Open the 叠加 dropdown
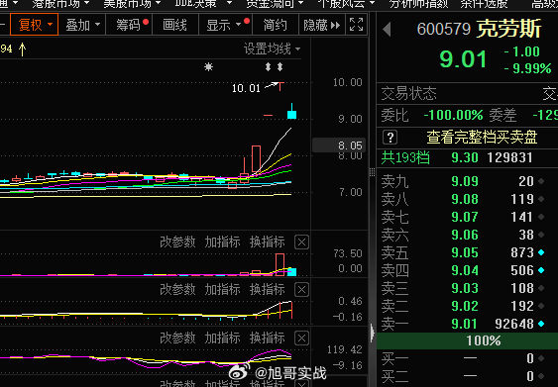This screenshot has width=558, height=387. 82,25
